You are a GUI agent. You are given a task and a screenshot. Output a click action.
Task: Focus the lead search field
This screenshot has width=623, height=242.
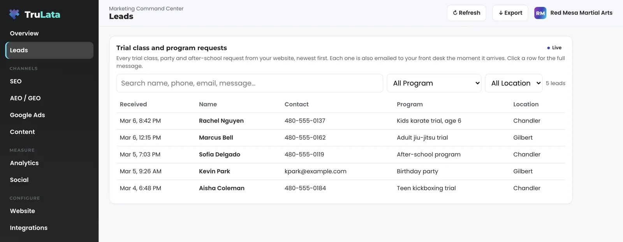[250, 83]
